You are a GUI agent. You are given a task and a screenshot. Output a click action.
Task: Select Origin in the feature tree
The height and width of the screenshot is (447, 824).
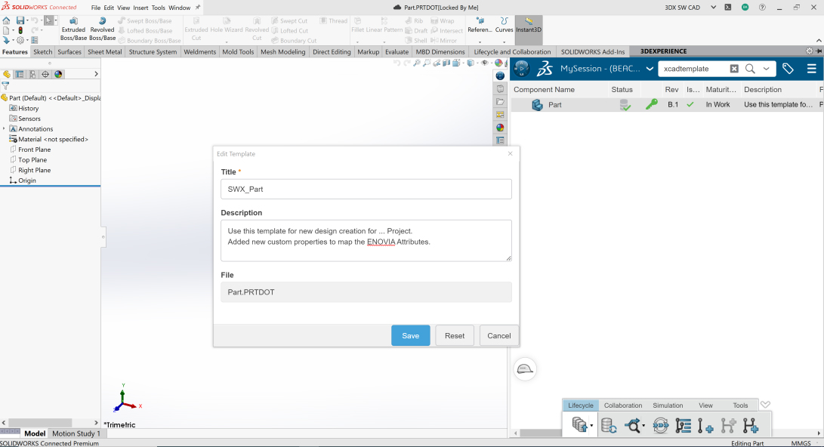tap(23, 180)
